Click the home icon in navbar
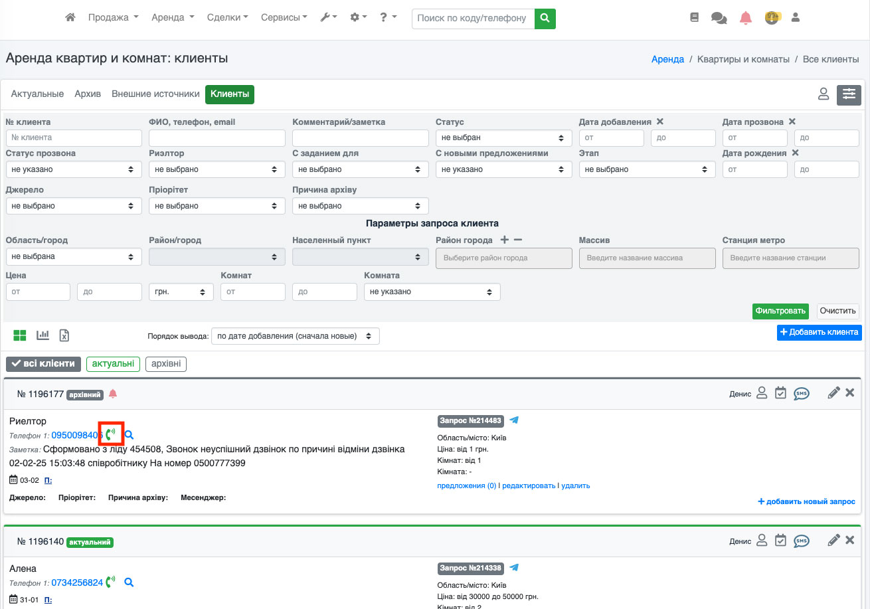 (70, 18)
